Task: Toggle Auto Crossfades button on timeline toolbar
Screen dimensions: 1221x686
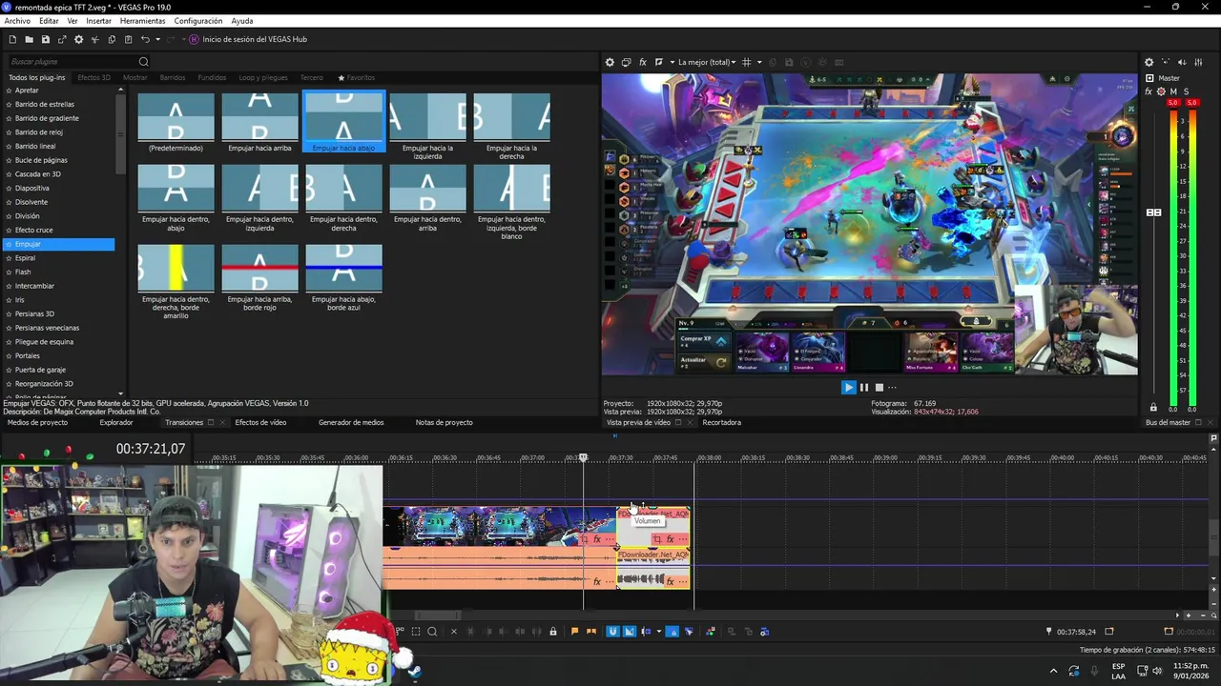Action: point(630,631)
